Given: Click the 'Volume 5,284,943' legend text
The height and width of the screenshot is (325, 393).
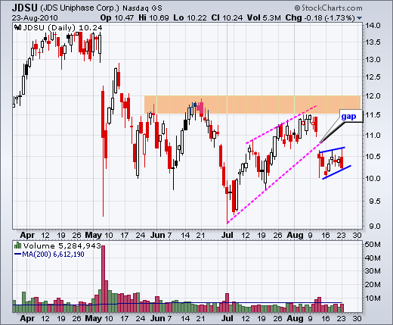Looking at the screenshot, I should pyautogui.click(x=62, y=245).
